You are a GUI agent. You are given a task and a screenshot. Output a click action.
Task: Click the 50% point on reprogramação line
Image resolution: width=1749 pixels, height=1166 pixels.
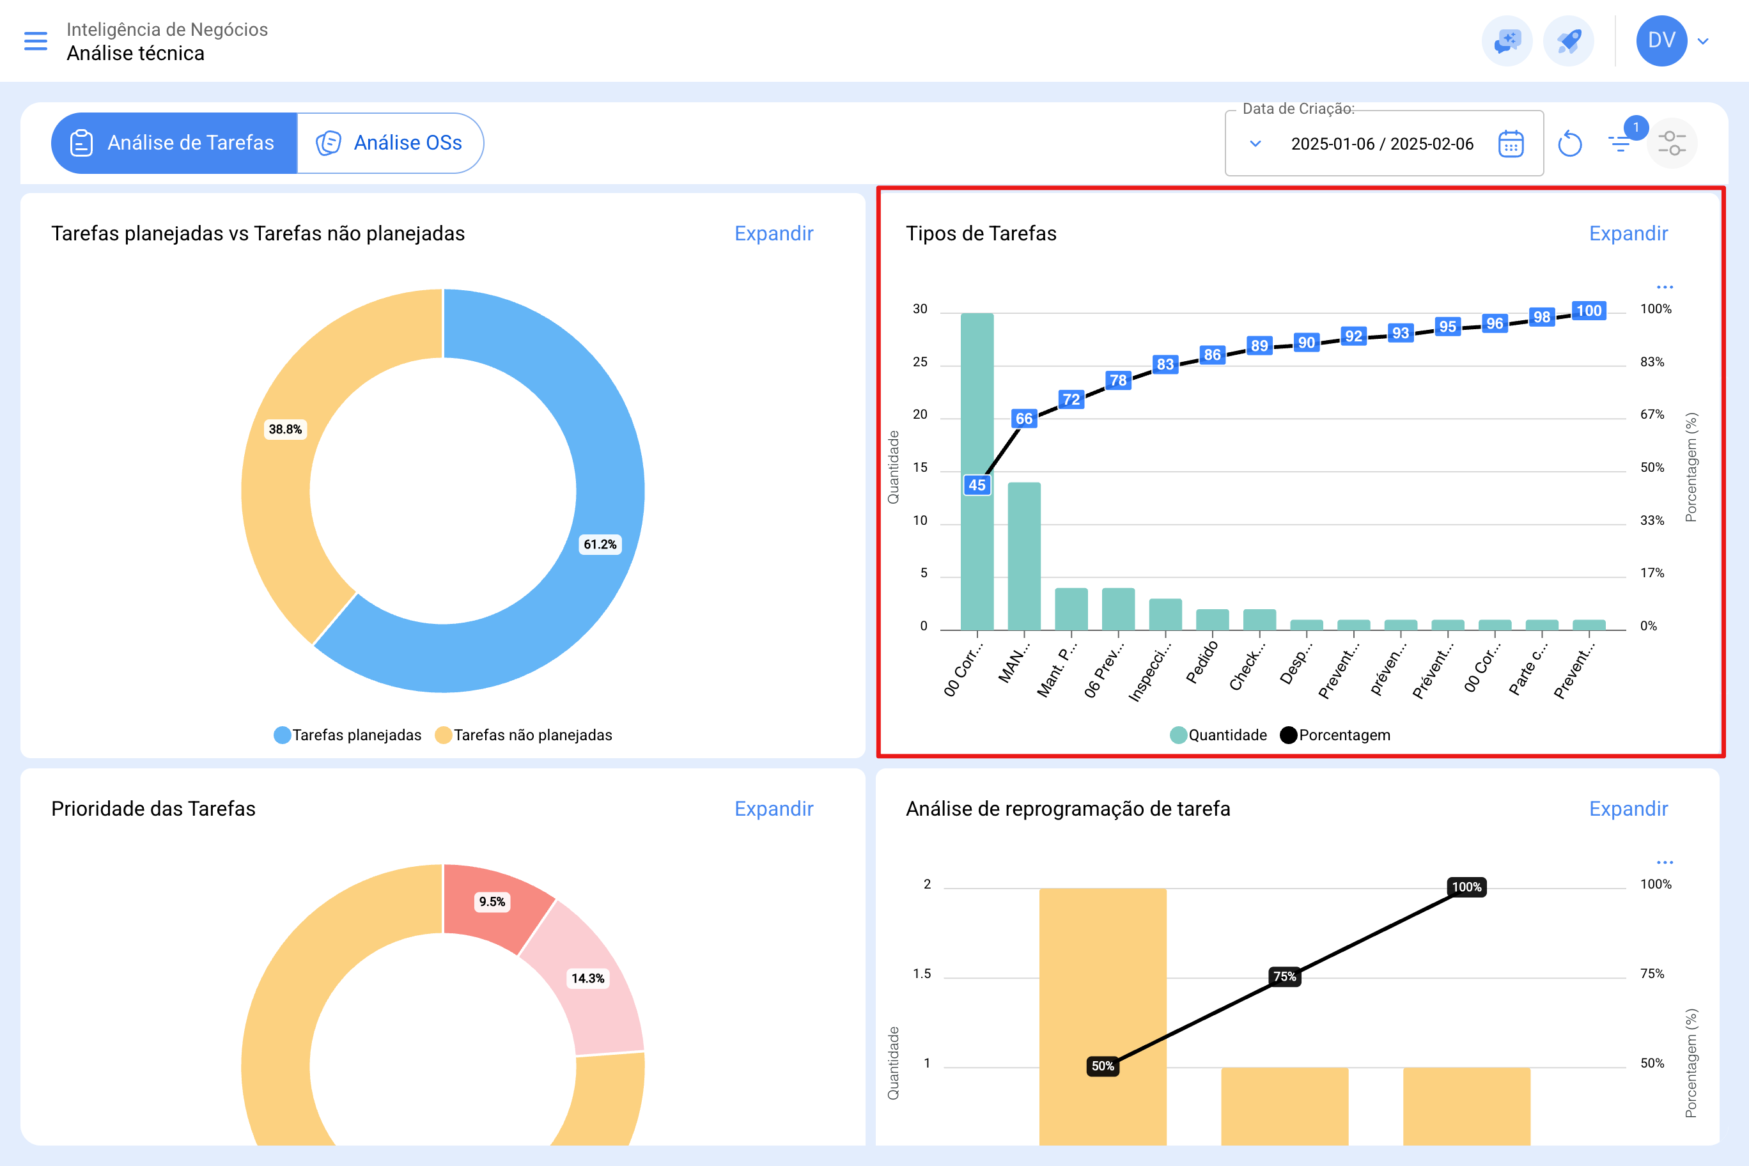tap(1102, 1066)
